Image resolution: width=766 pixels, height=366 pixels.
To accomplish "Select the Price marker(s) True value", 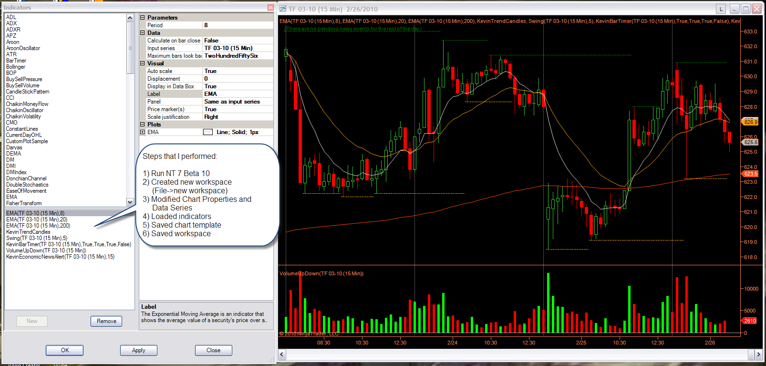I will pos(238,109).
